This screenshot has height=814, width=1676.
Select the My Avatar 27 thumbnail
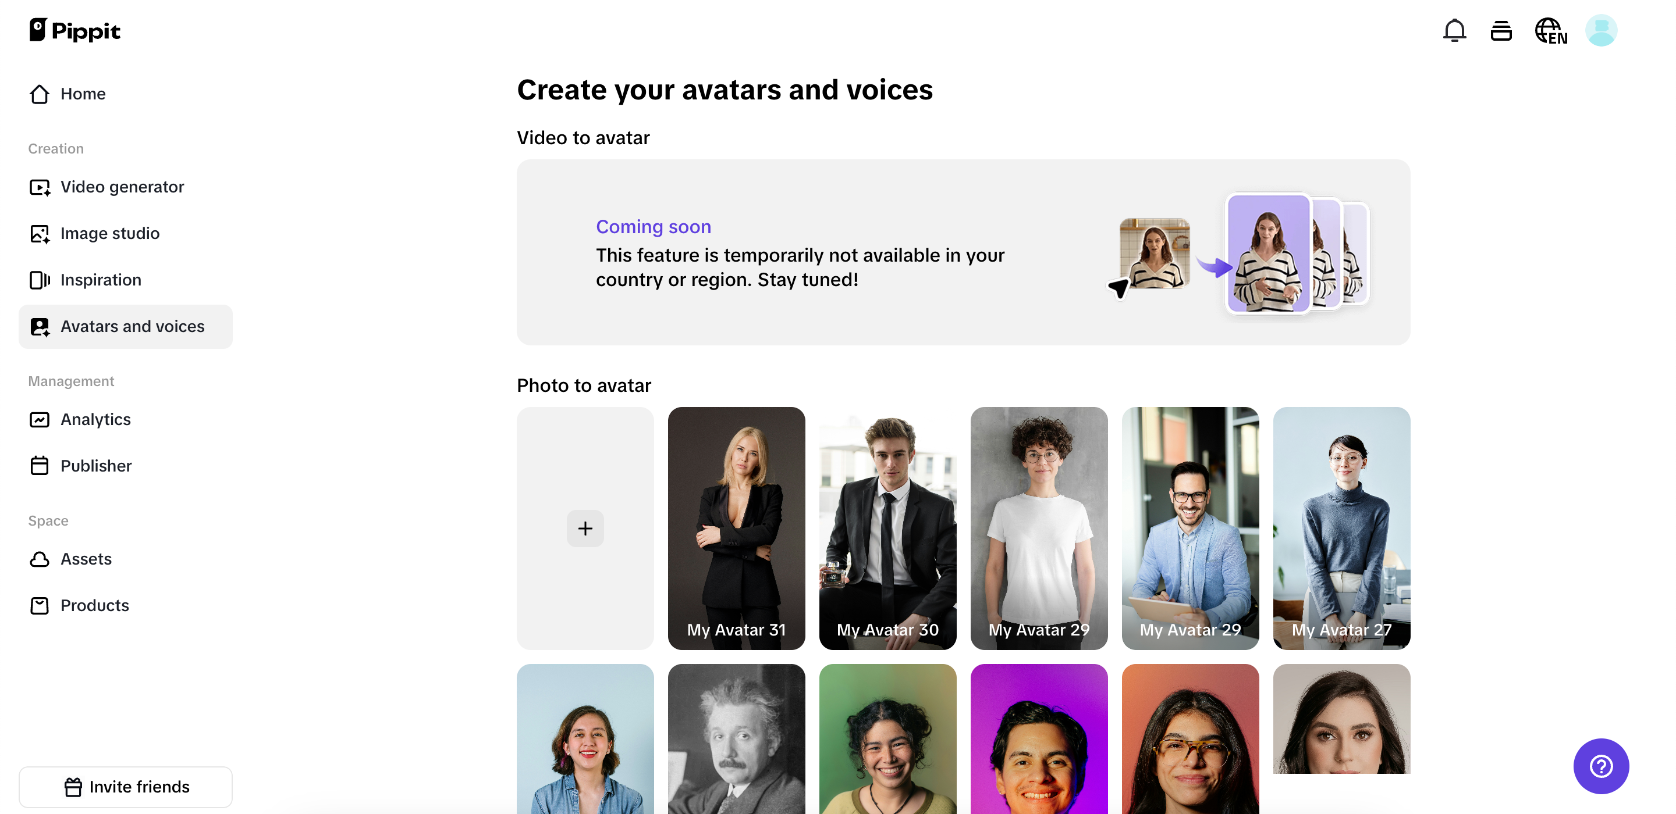1341,528
